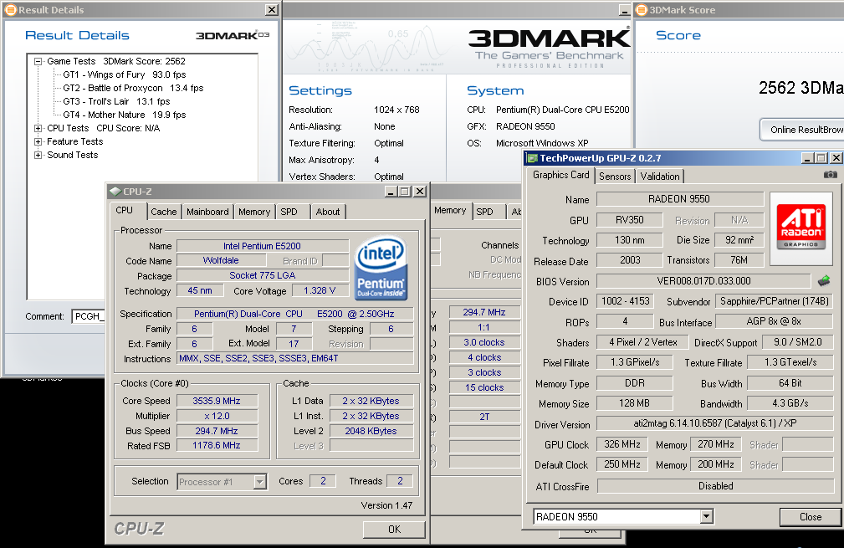Click the Memory Size value 128 MB
844x548 pixels.
click(635, 403)
